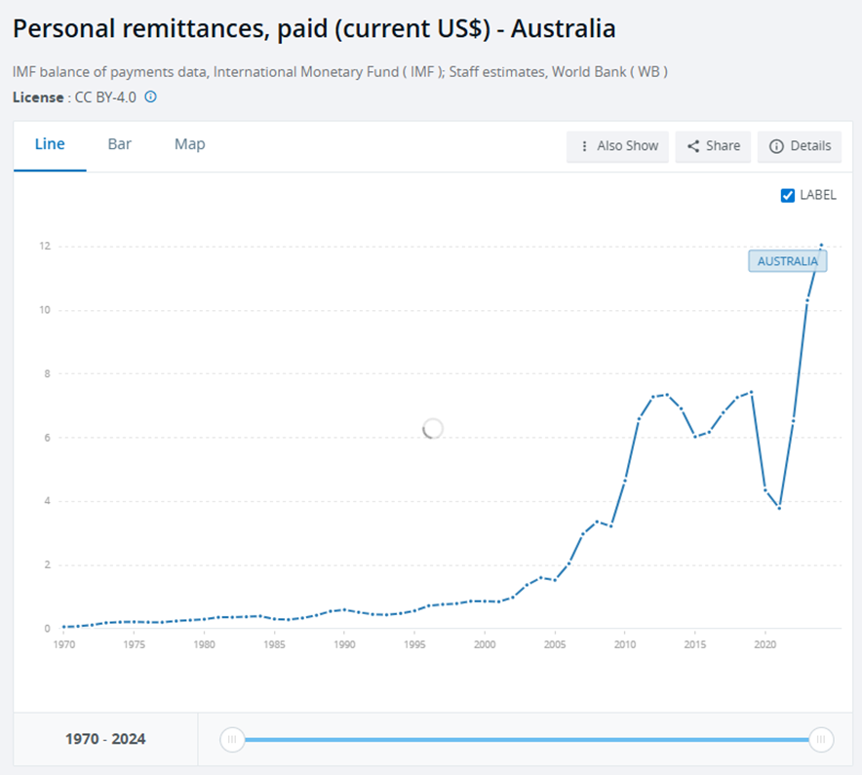Click the 2010 x-axis label

pos(625,644)
